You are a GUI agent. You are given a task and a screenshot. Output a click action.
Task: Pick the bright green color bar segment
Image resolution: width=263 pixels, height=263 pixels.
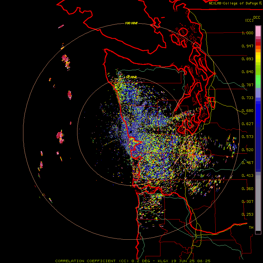pos(258,80)
